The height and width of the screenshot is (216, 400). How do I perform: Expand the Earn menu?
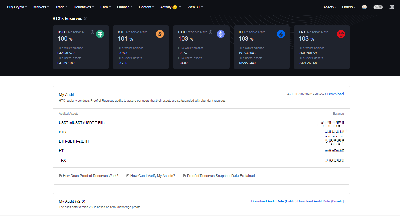point(106,7)
